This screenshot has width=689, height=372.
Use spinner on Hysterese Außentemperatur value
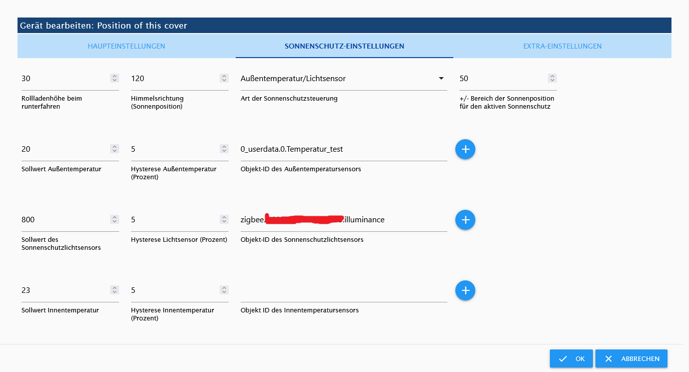point(224,149)
